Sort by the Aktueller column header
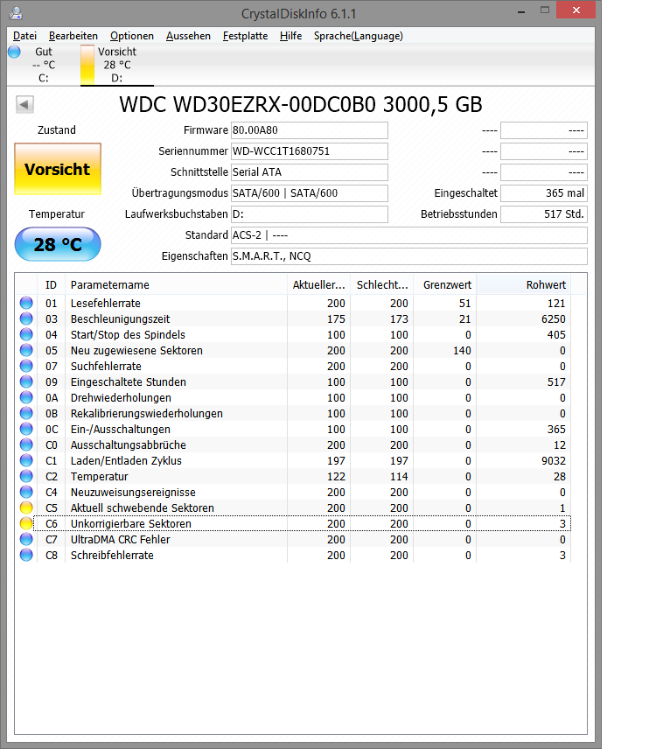 coord(318,284)
